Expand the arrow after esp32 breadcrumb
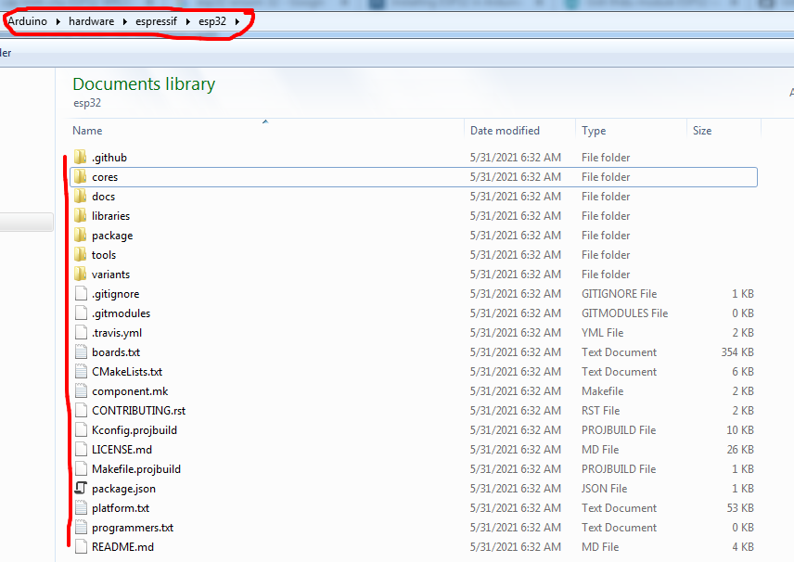The image size is (794, 562). 237,21
